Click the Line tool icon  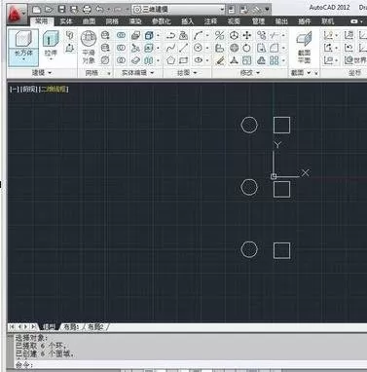[x=183, y=48]
